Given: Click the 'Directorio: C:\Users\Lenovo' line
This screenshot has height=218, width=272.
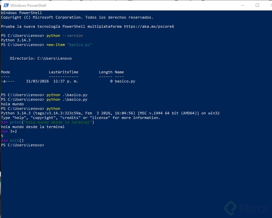Looking at the screenshot, I should (41, 58).
